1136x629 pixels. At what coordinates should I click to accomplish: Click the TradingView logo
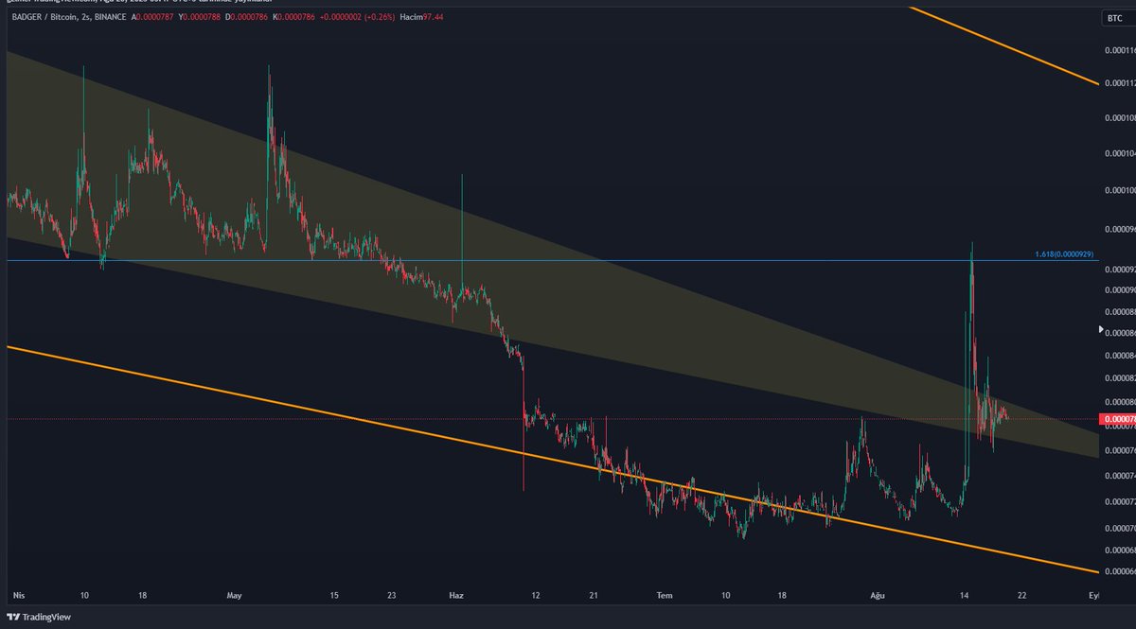(38, 617)
